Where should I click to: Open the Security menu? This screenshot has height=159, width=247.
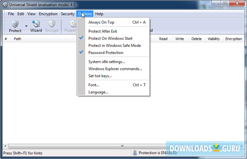[x=67, y=14]
